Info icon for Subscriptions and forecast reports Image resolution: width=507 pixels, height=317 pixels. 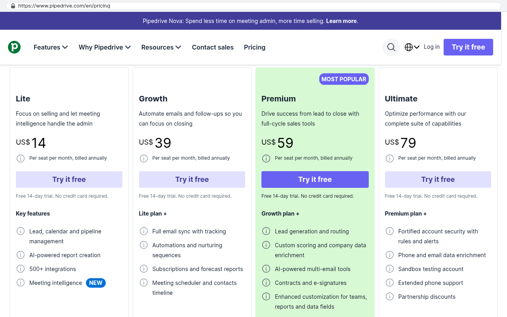pos(143,269)
